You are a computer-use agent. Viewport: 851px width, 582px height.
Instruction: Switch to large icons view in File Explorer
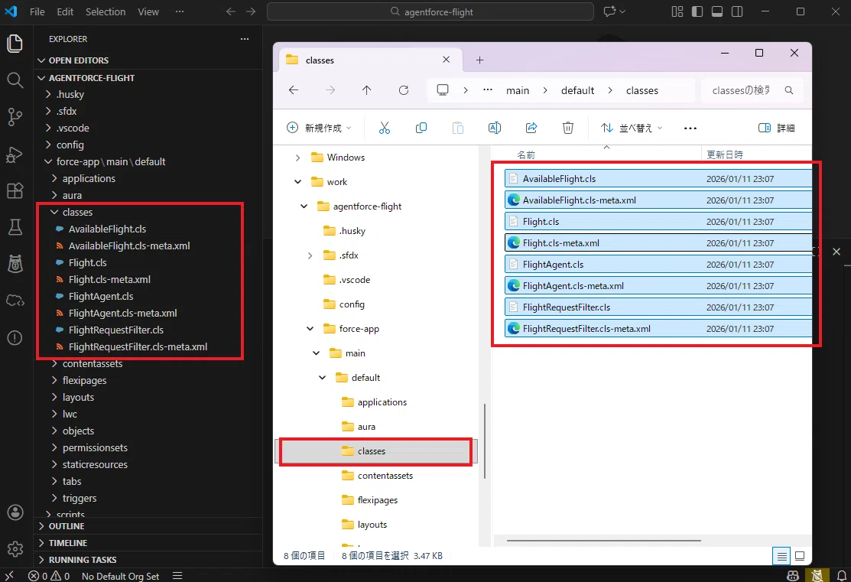(x=800, y=556)
